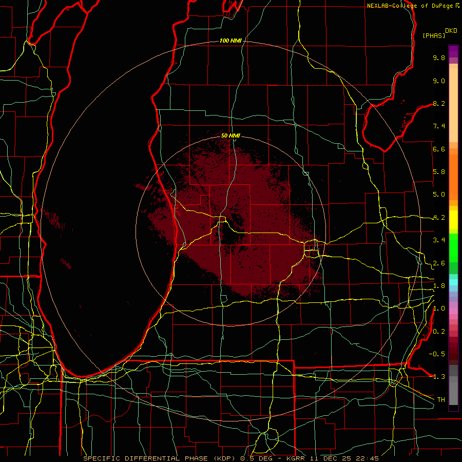
Task: Click the -0.5 scale value
Action: (x=437, y=354)
